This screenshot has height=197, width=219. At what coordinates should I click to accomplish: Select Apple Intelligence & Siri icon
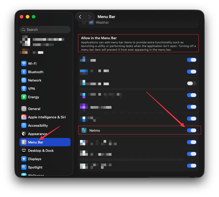[x=24, y=117]
